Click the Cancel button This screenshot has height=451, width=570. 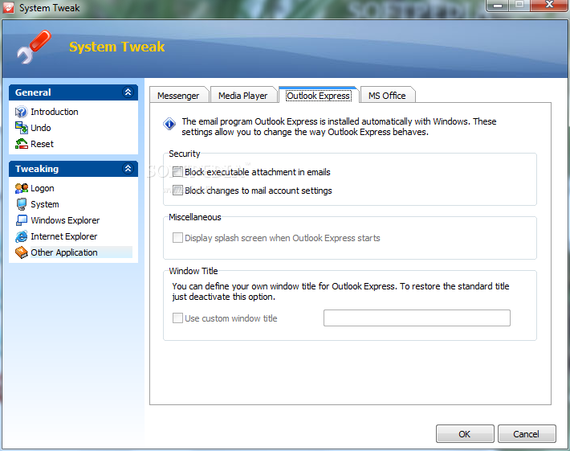tap(526, 434)
